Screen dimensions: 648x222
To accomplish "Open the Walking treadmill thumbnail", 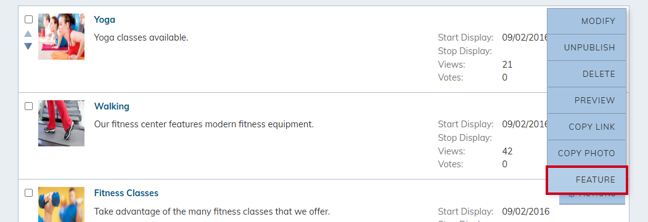I will point(61,123).
